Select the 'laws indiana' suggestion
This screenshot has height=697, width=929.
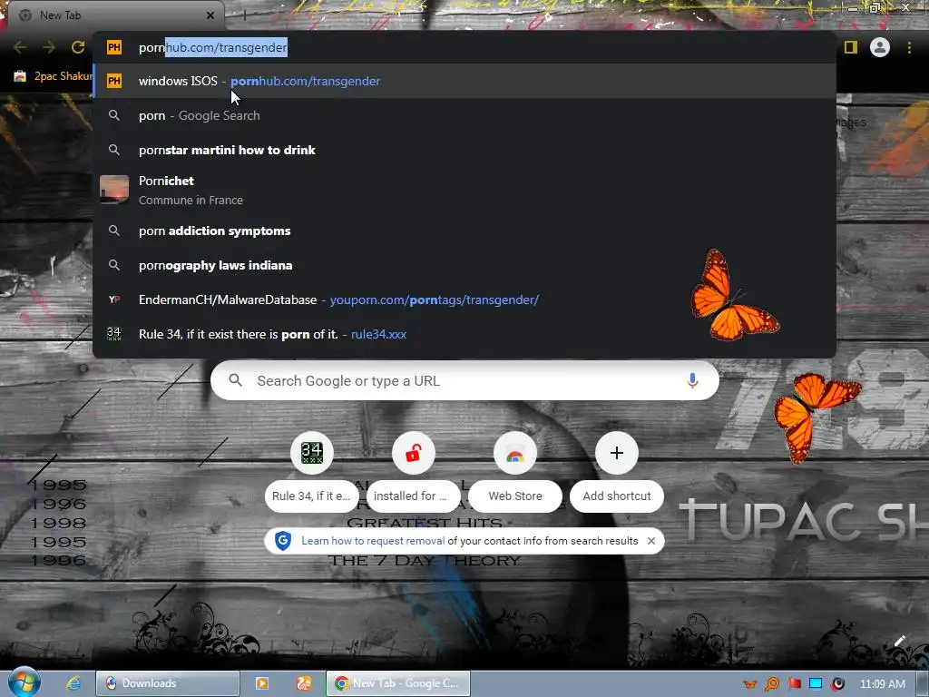(464, 265)
